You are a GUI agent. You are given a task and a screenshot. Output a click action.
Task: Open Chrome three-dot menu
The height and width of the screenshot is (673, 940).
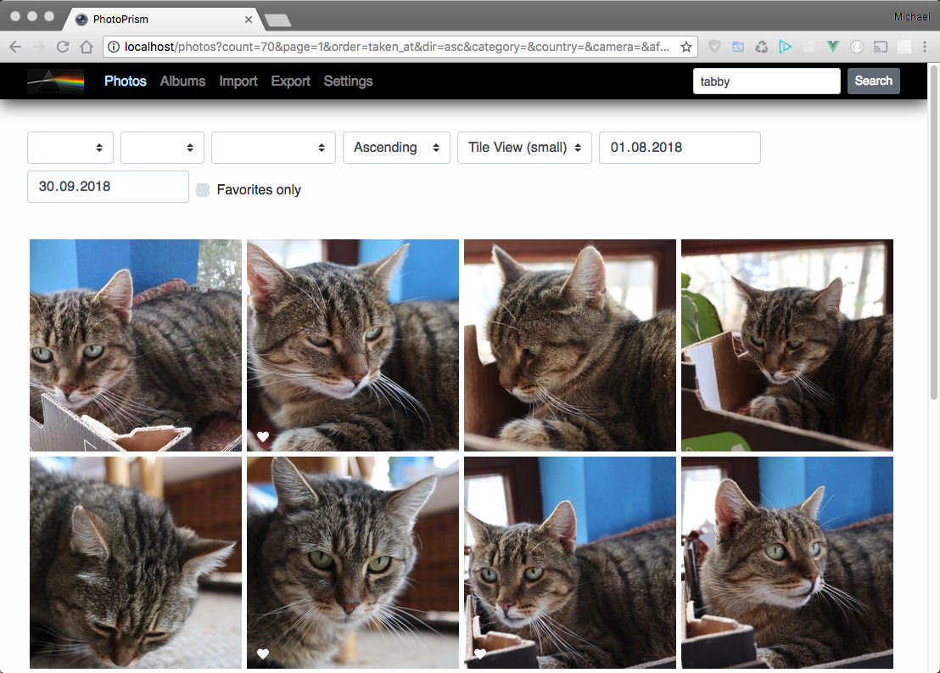coord(925,47)
